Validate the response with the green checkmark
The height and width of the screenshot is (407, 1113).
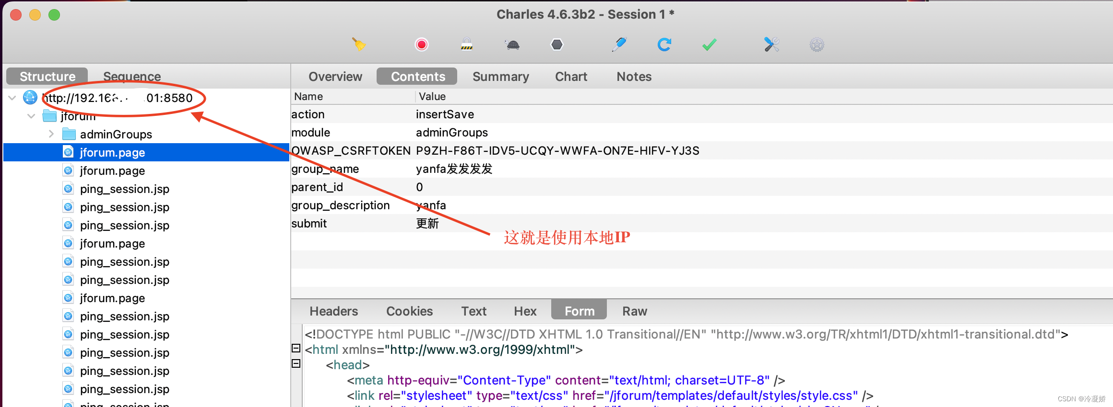[710, 45]
